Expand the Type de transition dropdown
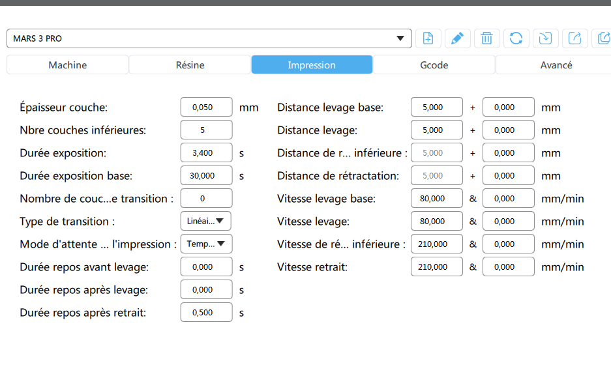This screenshot has width=611, height=389. pos(205,222)
